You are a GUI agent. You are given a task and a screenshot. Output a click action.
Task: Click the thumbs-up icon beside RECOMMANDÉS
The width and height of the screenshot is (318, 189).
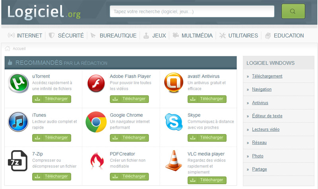(x=10, y=62)
